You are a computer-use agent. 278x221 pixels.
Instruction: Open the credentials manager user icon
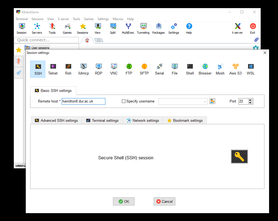click(x=212, y=101)
